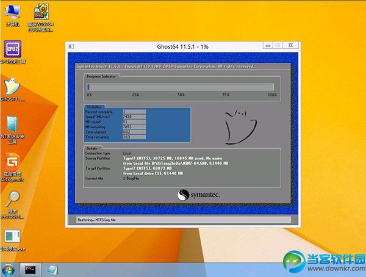Click the Time elapsed value field
Image resolution: width=366 pixels, height=277 pixels.
point(134,132)
